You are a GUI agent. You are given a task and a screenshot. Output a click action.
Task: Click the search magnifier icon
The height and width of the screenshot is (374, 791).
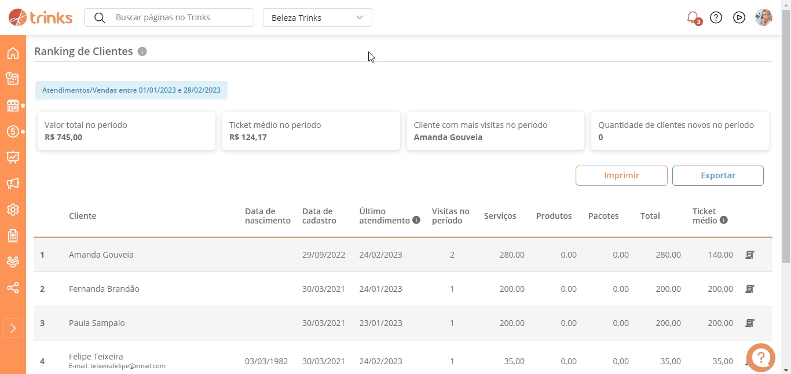pyautogui.click(x=100, y=18)
